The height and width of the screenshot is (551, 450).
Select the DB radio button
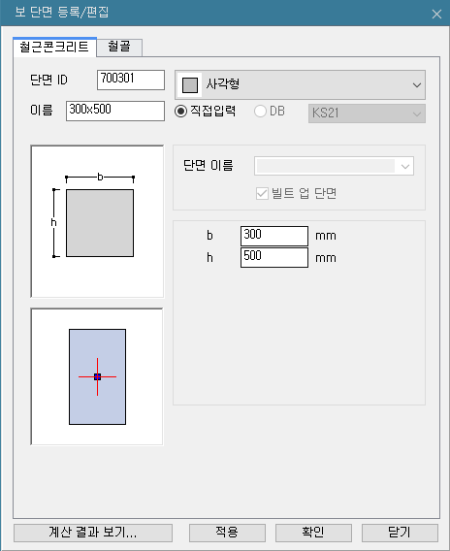(x=260, y=112)
